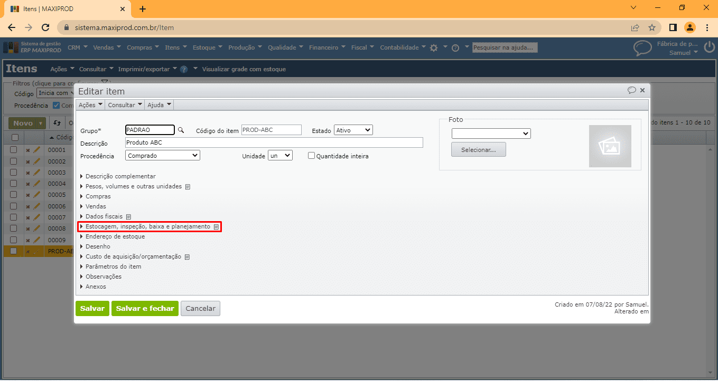The image size is (718, 381).
Task: Click the pencil edit icon for item 00005
Action: tap(37, 195)
